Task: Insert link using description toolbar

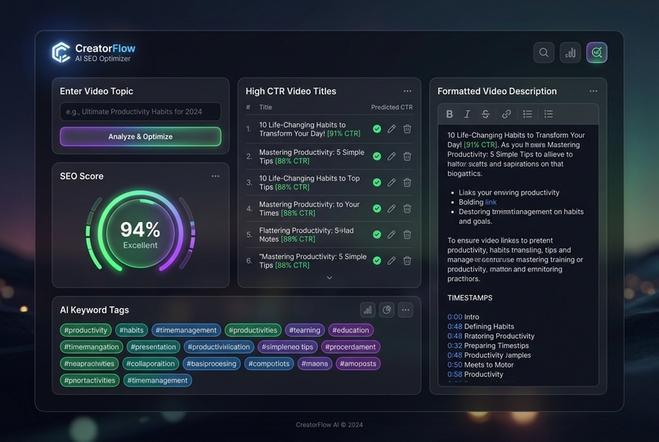Action: click(x=506, y=114)
